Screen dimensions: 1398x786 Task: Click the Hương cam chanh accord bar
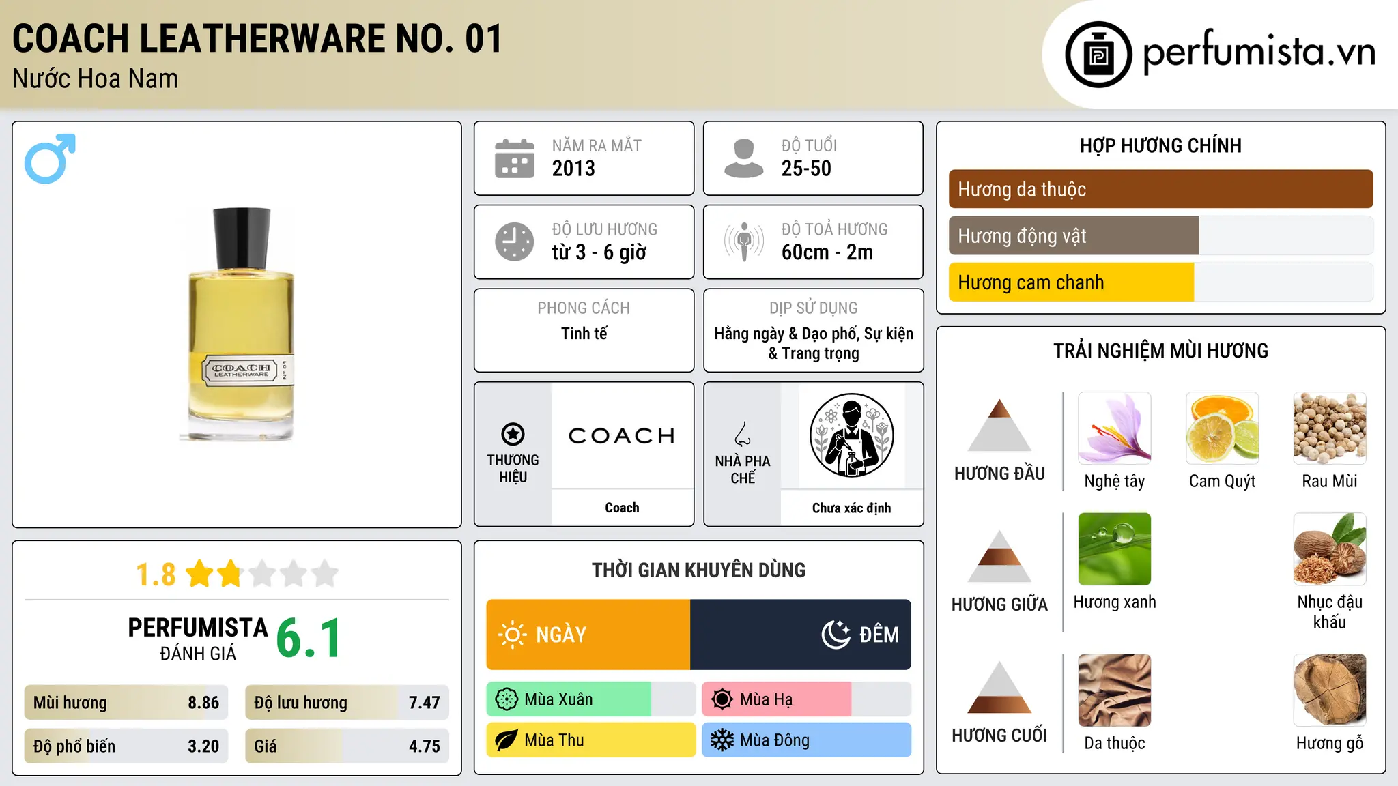1160,282
